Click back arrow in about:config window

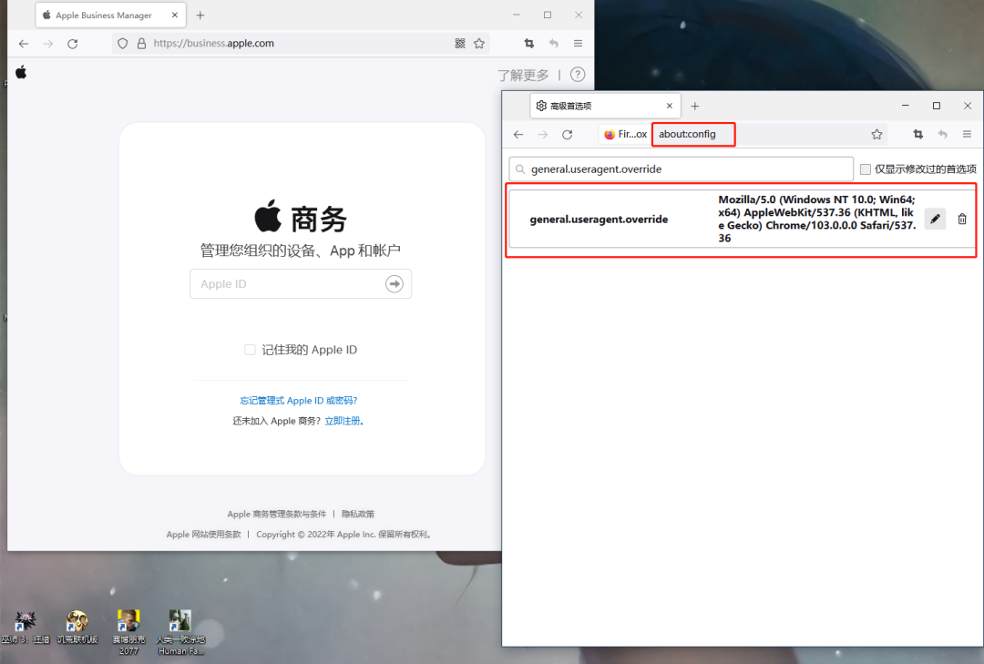(518, 134)
